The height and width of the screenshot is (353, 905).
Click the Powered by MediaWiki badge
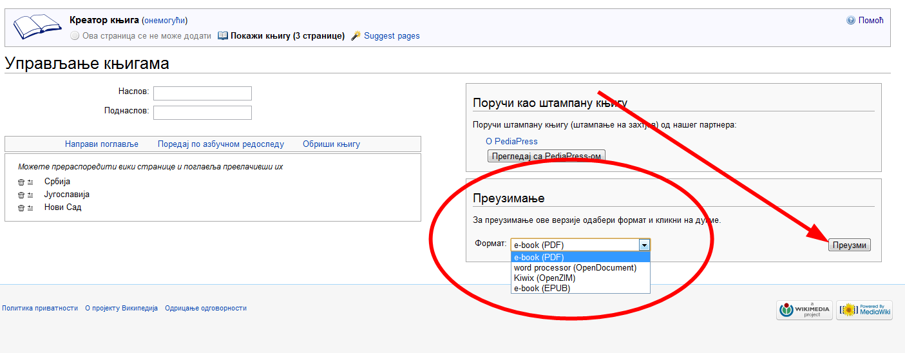click(864, 310)
